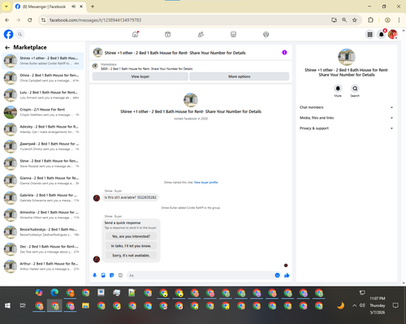The height and width of the screenshot is (324, 406).
Task: Open the Facebook menu grid icon
Action: tap(369, 34)
